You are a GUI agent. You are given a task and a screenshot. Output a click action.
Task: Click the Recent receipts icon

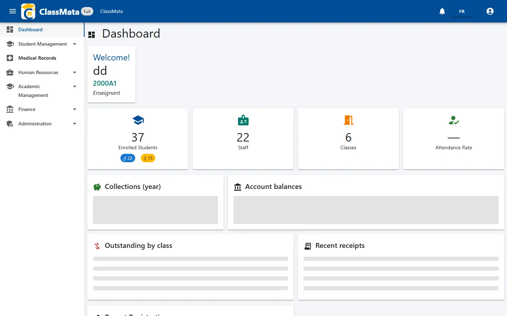308,246
